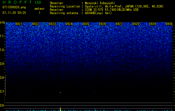Screen dimensions: 175x111
Task: Click time marker 0927
Action: tap(119, 24)
